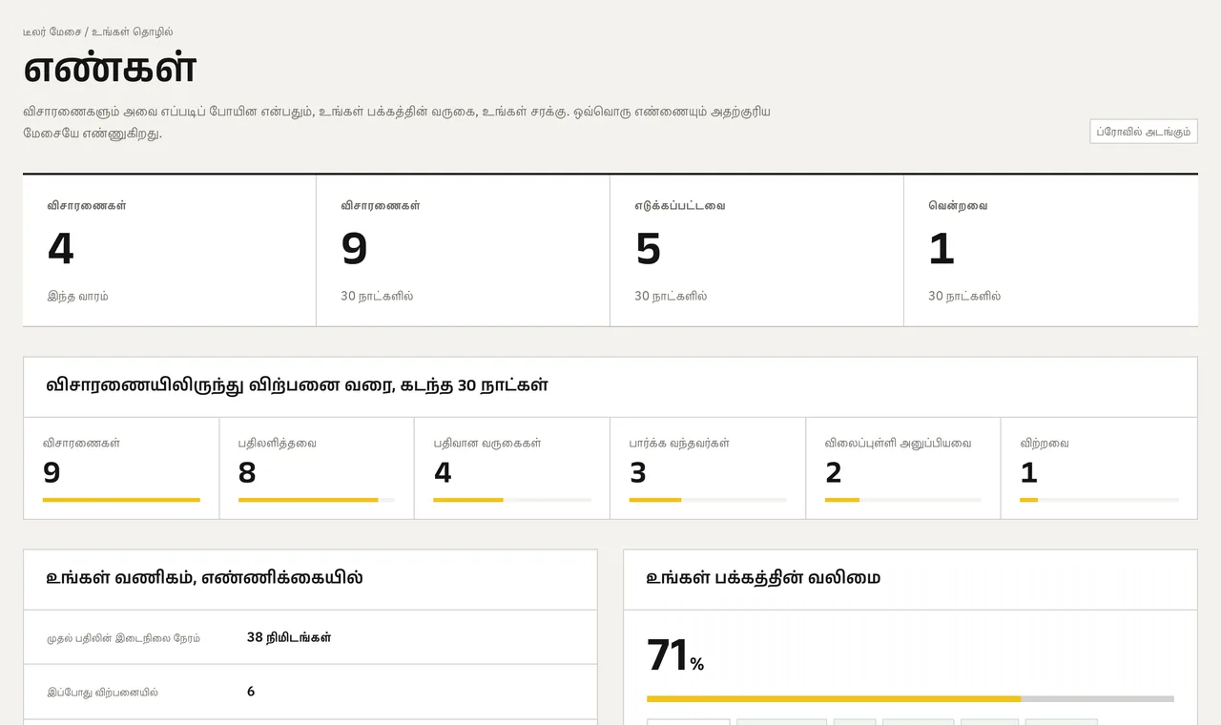The height and width of the screenshot is (725, 1221).
Task: Click the விற்றவை funnel value 1
Action: (1028, 472)
